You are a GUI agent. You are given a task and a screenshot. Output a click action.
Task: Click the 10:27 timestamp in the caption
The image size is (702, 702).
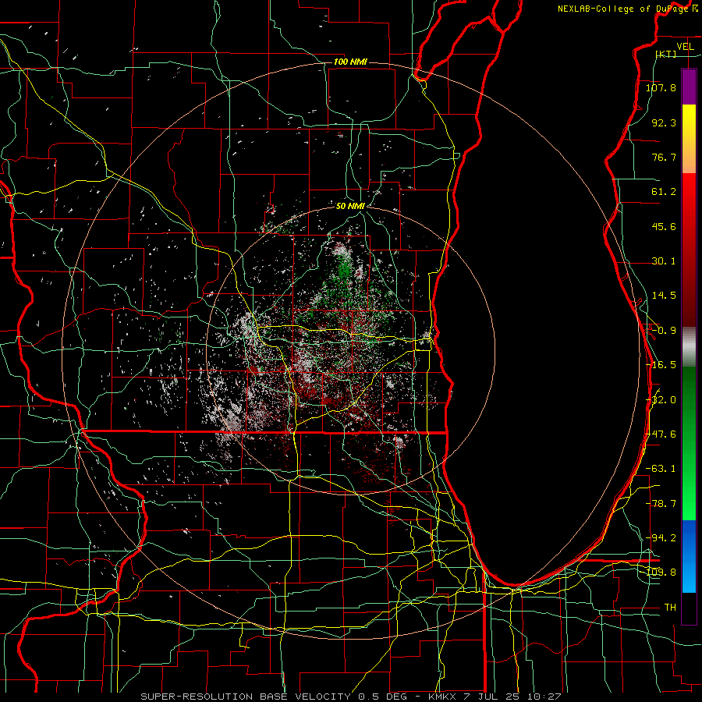544,697
